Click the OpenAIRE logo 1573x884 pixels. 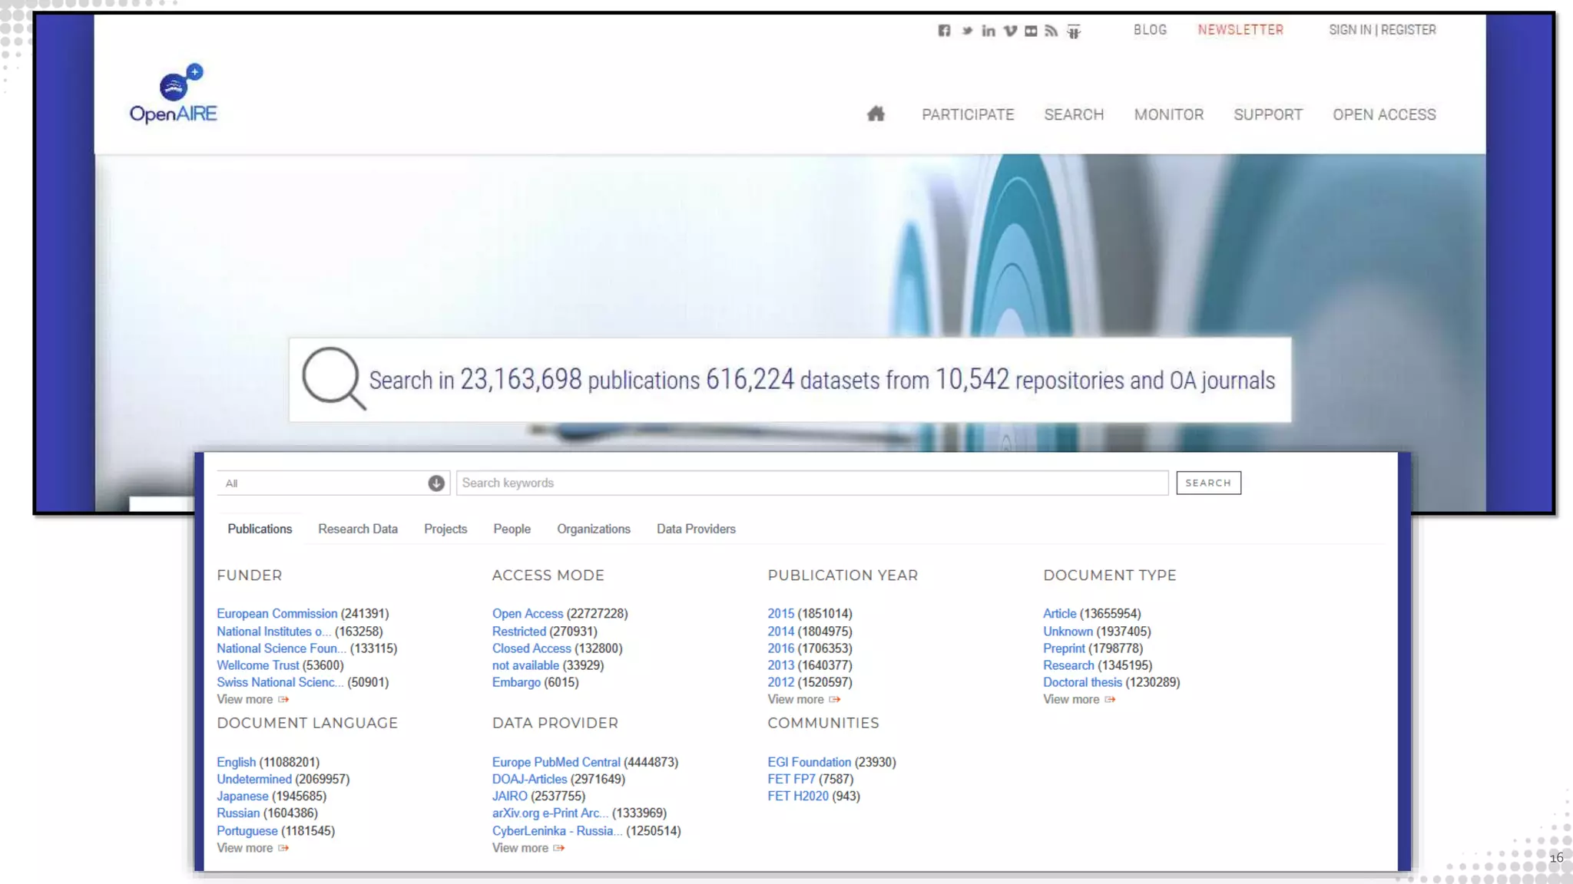pos(174,95)
